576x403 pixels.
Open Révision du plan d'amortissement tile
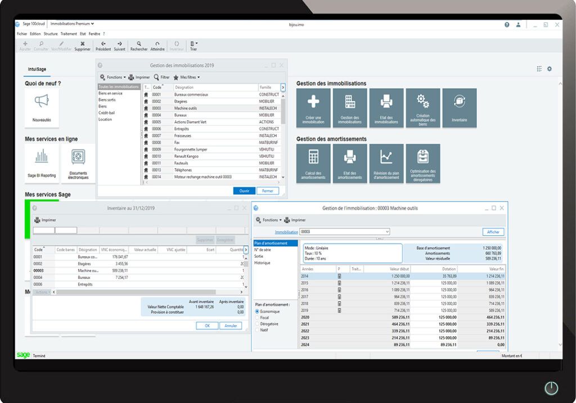click(386, 163)
